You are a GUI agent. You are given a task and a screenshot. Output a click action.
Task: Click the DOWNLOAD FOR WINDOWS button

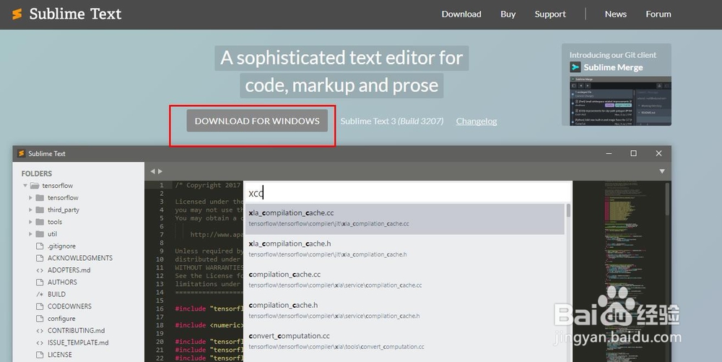click(x=257, y=121)
